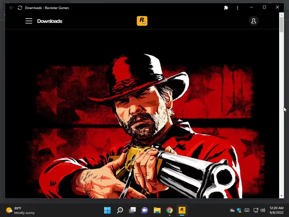Image resolution: width=289 pixels, height=217 pixels.
Task: Open the three-dot app menu
Action: coord(237,8)
